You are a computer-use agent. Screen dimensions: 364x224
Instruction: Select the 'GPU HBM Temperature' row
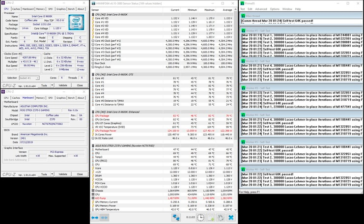(x=162, y=209)
